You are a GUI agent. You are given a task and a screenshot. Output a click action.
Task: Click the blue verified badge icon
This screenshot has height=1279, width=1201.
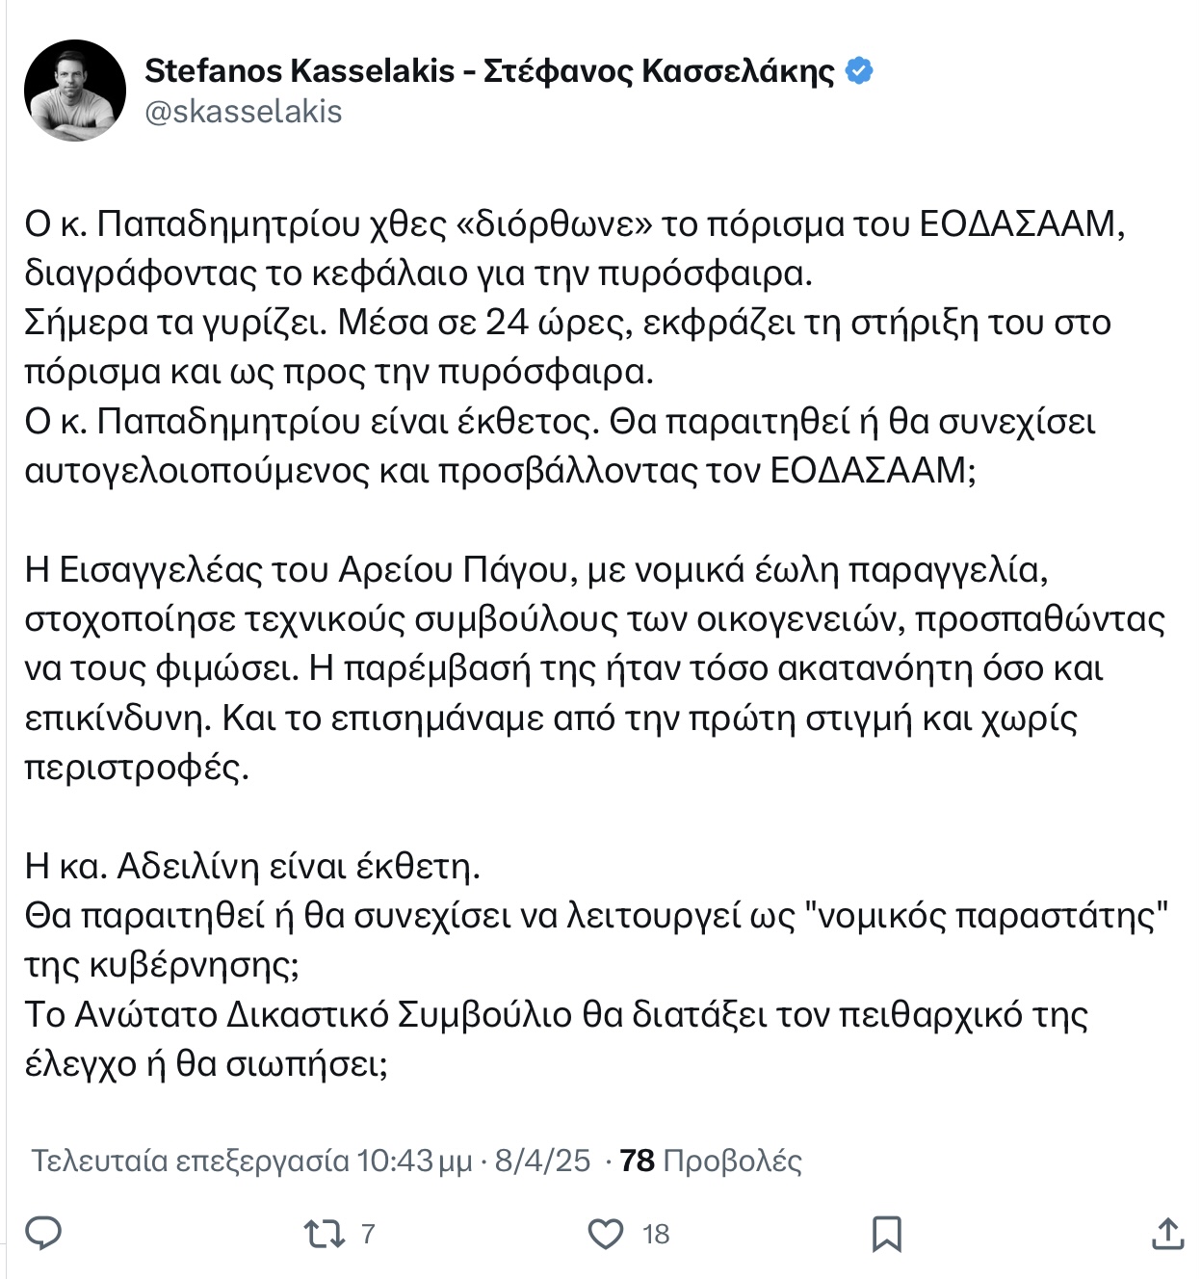[859, 70]
